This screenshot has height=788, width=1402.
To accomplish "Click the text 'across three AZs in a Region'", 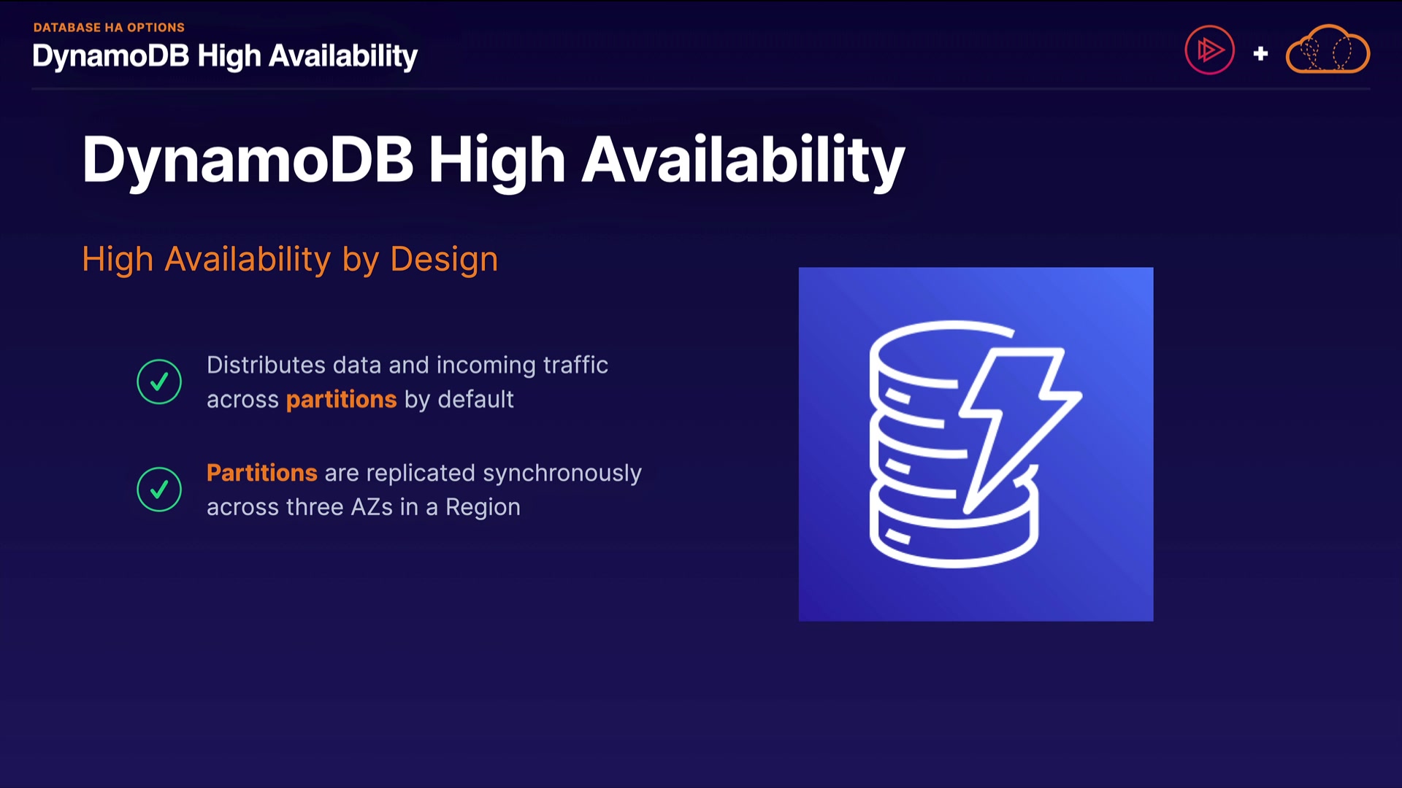I will click(x=363, y=507).
